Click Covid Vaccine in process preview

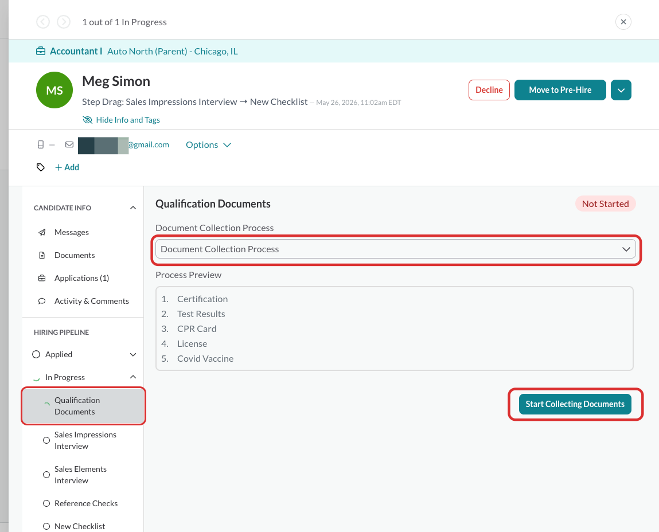(205, 358)
